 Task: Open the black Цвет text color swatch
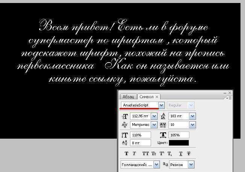pyautogui.click(x=179, y=143)
